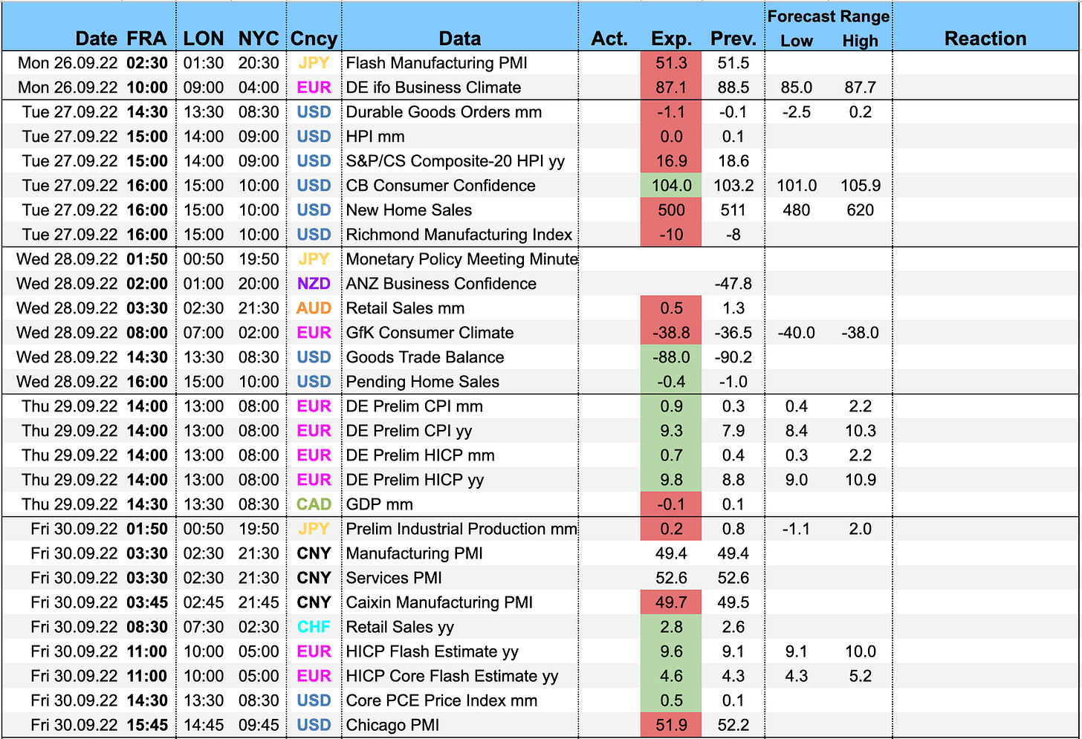Viewport: 1082px width, 739px height.
Task: Click the green 9.8 expected value
Action: click(671, 480)
